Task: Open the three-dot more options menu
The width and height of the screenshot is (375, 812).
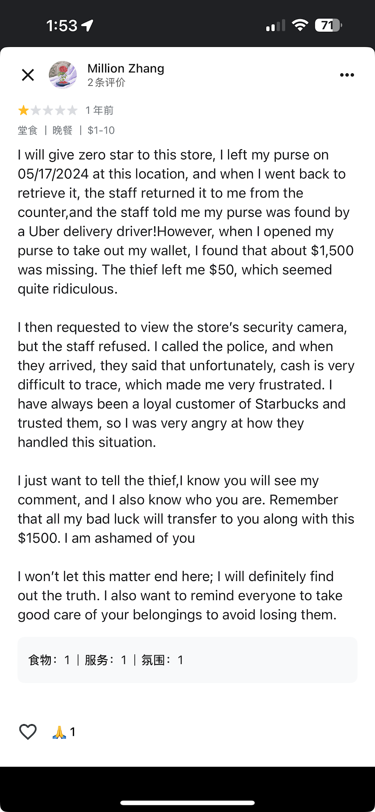Action: click(347, 75)
